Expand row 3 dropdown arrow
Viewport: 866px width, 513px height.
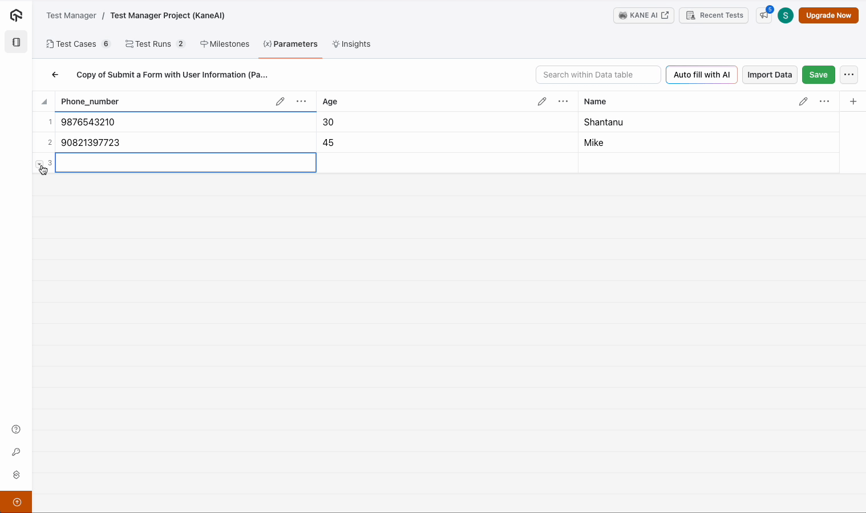coord(39,164)
